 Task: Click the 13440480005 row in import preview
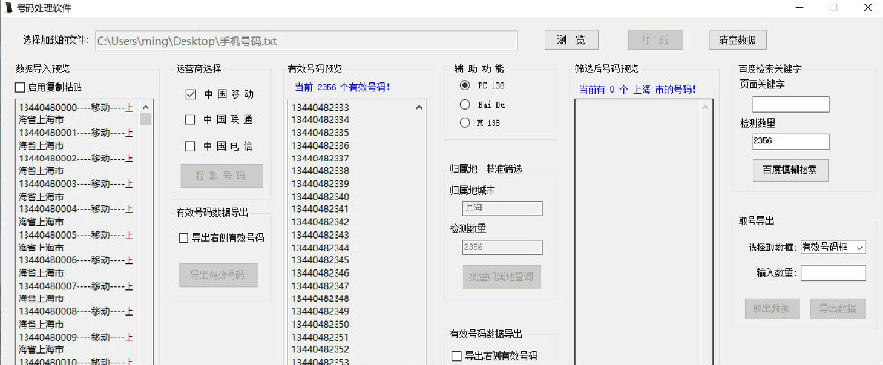point(77,242)
